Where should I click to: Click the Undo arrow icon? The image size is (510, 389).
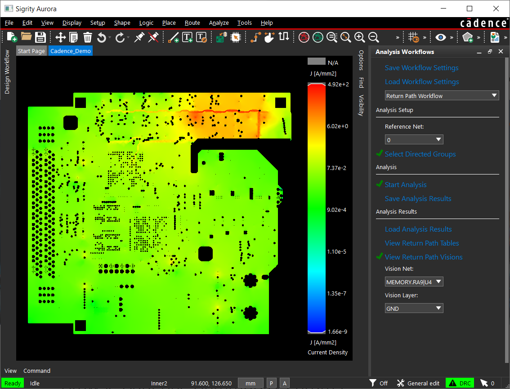(102, 37)
